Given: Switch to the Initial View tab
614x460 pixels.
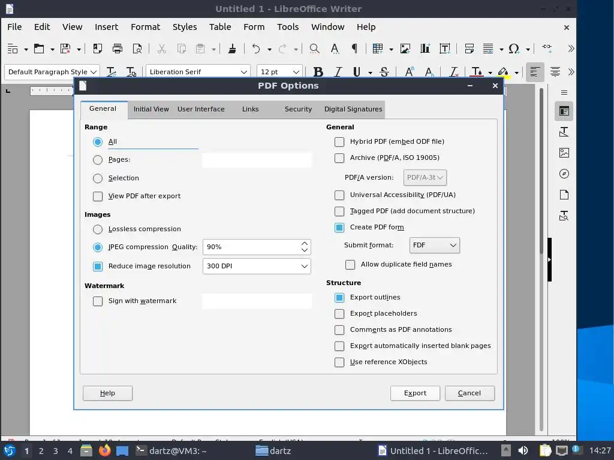Looking at the screenshot, I should 151,109.
